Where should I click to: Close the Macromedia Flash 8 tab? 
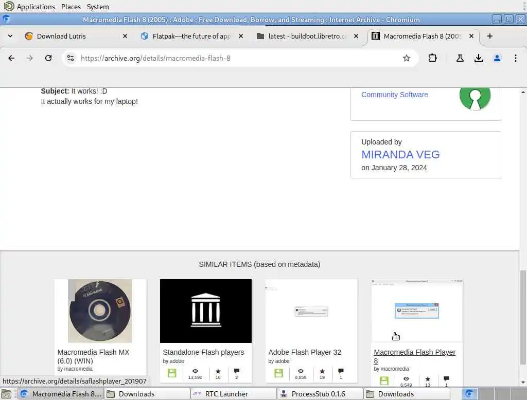[471, 36]
